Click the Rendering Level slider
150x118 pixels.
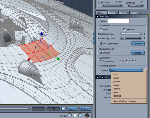click(x=131, y=38)
